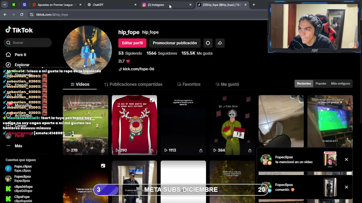The image size is (362, 203).
Task: Open Fopeclipsx followed account in sidebar
Action: tap(18, 178)
